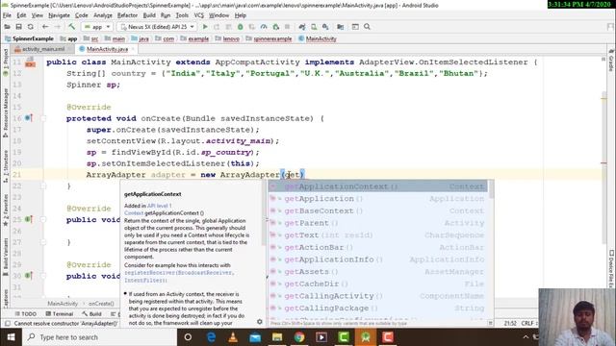Open TODO tool window tab
The width and height of the screenshot is (616, 346).
click(26, 314)
